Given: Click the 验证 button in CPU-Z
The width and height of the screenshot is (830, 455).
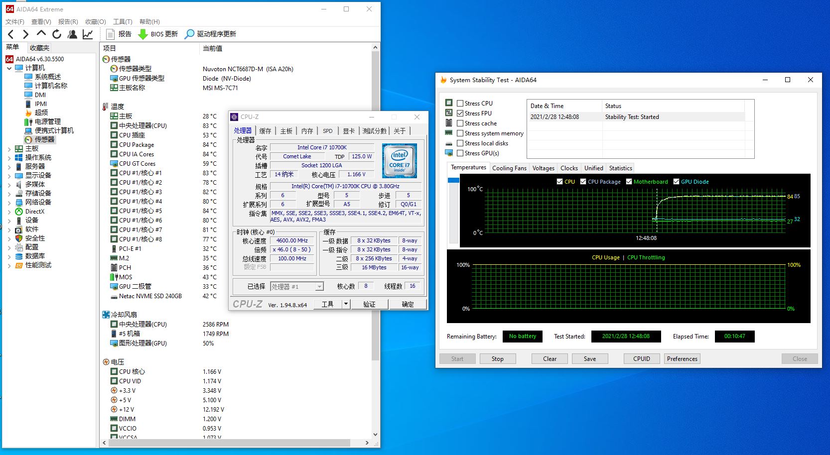Looking at the screenshot, I should click(369, 304).
